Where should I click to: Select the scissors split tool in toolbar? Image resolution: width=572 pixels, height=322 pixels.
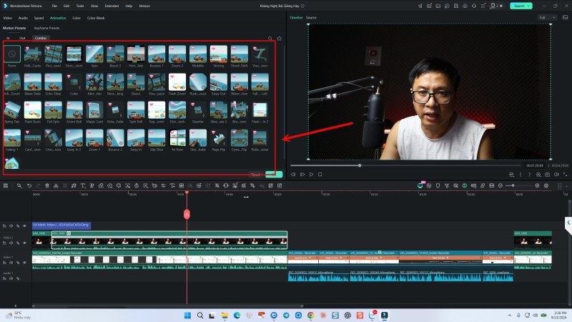(56, 186)
